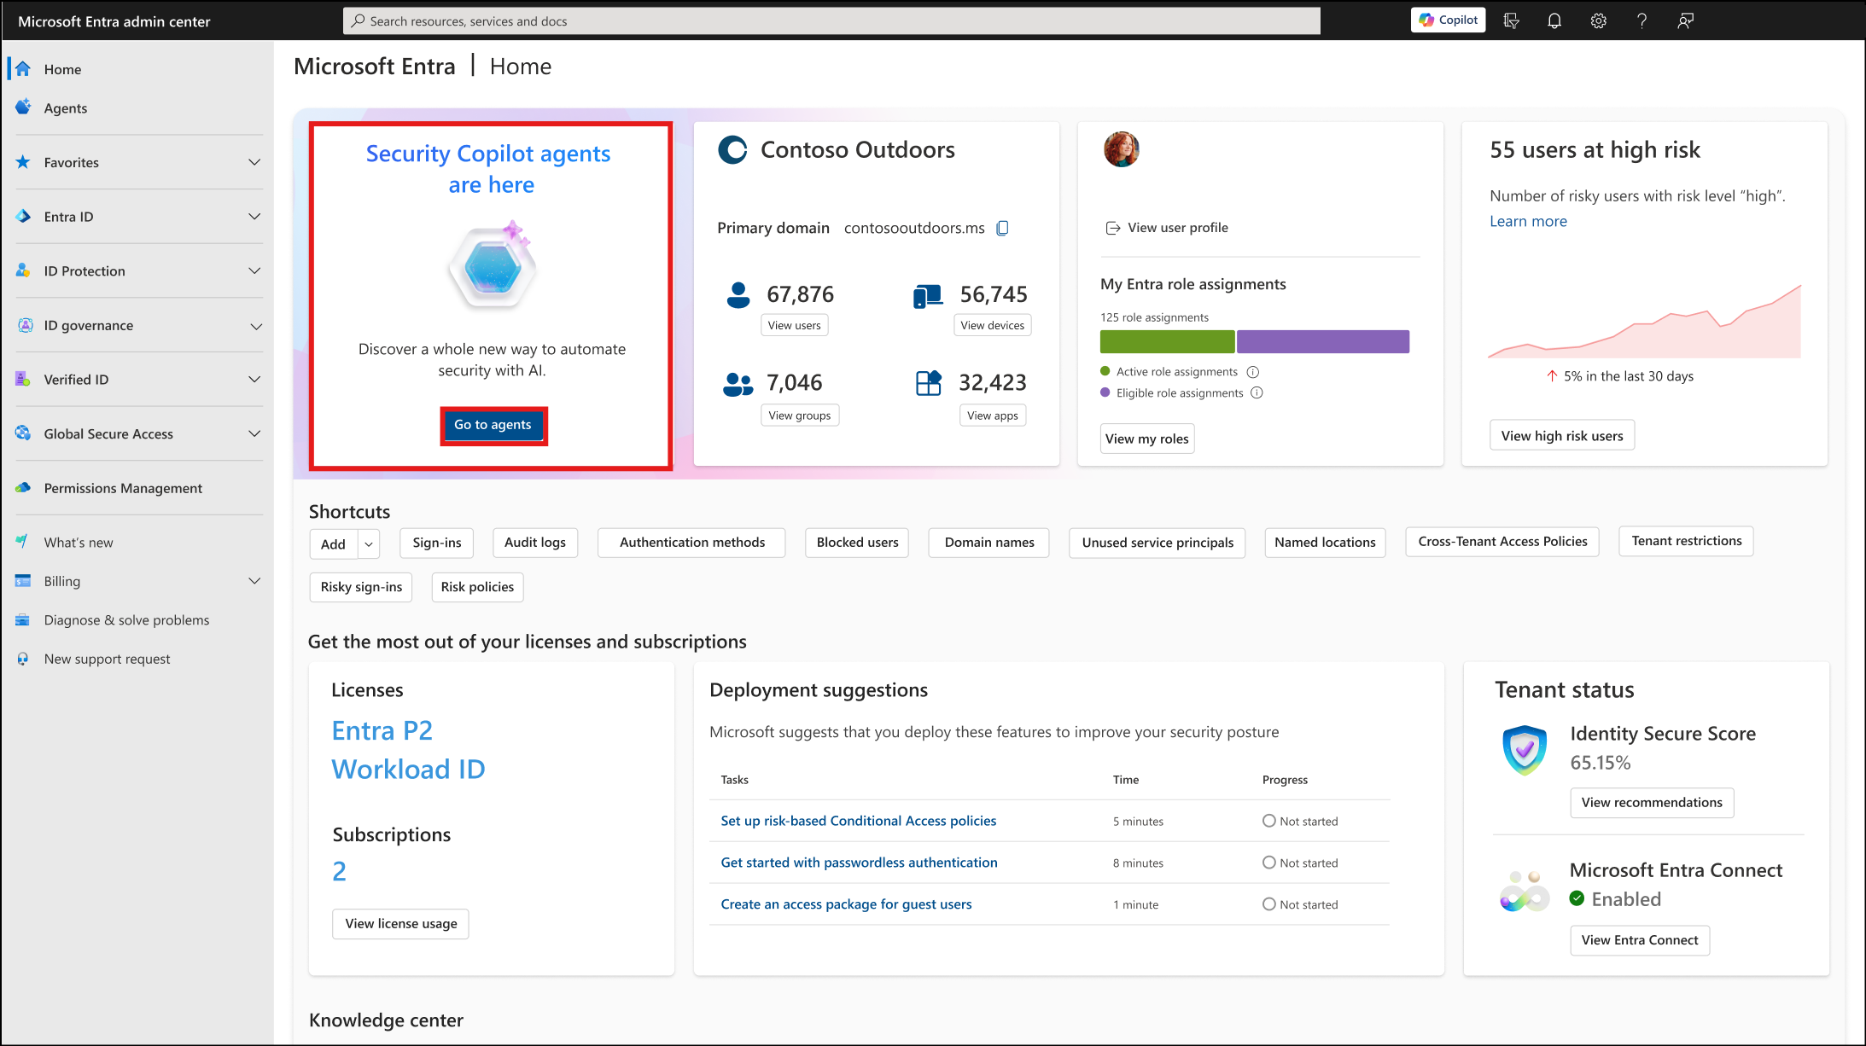The width and height of the screenshot is (1866, 1046).
Task: Select Not started radio for passwordless authentication
Action: [1268, 863]
